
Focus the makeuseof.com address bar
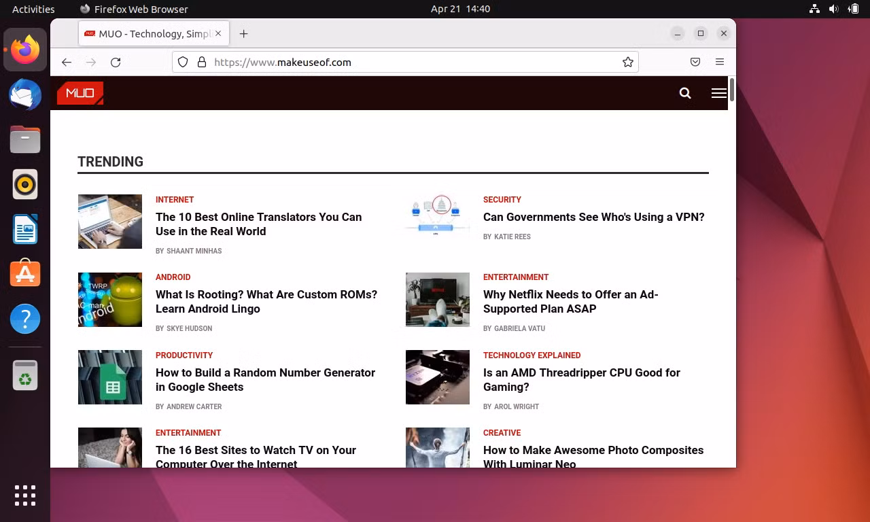click(x=405, y=62)
